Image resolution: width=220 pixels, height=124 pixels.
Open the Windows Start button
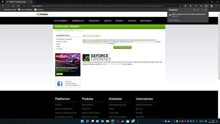(x=82, y=121)
